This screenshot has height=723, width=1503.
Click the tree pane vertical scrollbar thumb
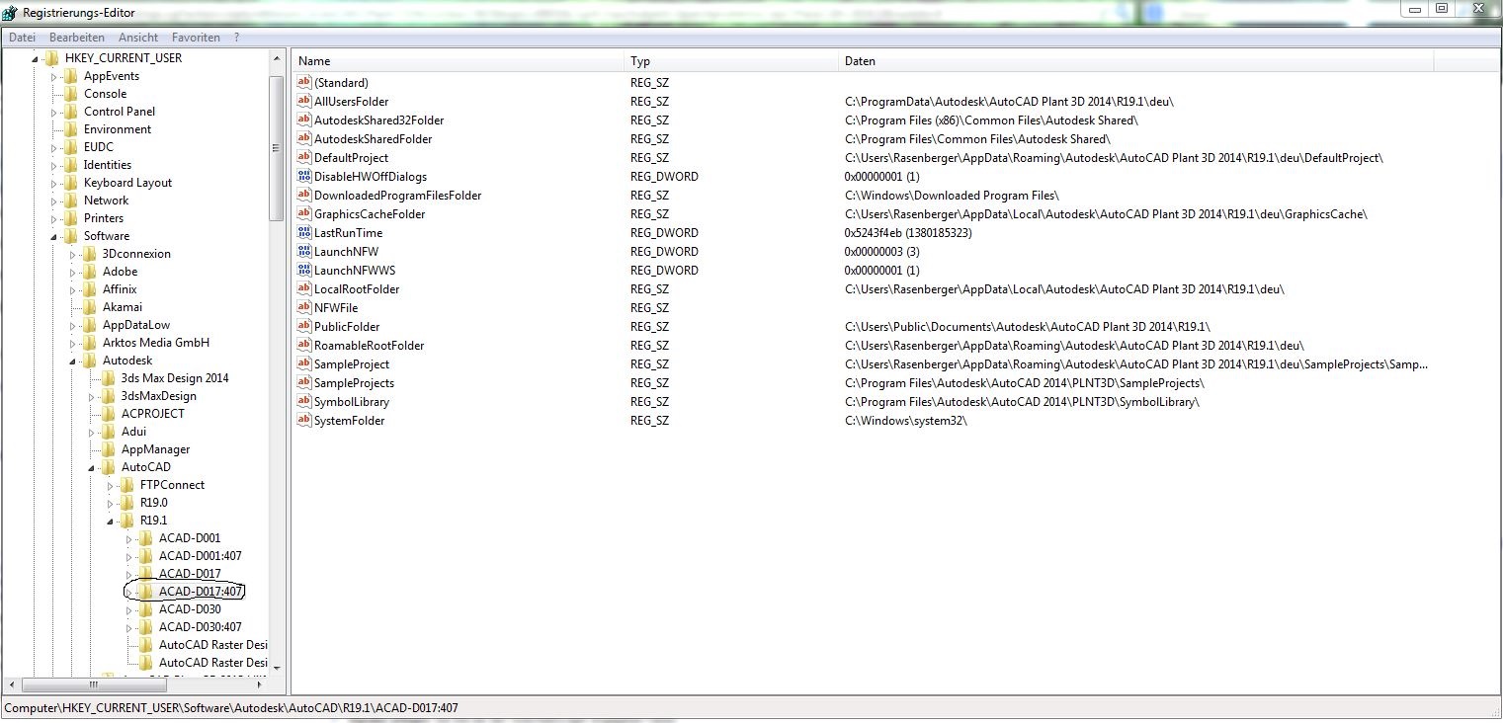point(277,148)
